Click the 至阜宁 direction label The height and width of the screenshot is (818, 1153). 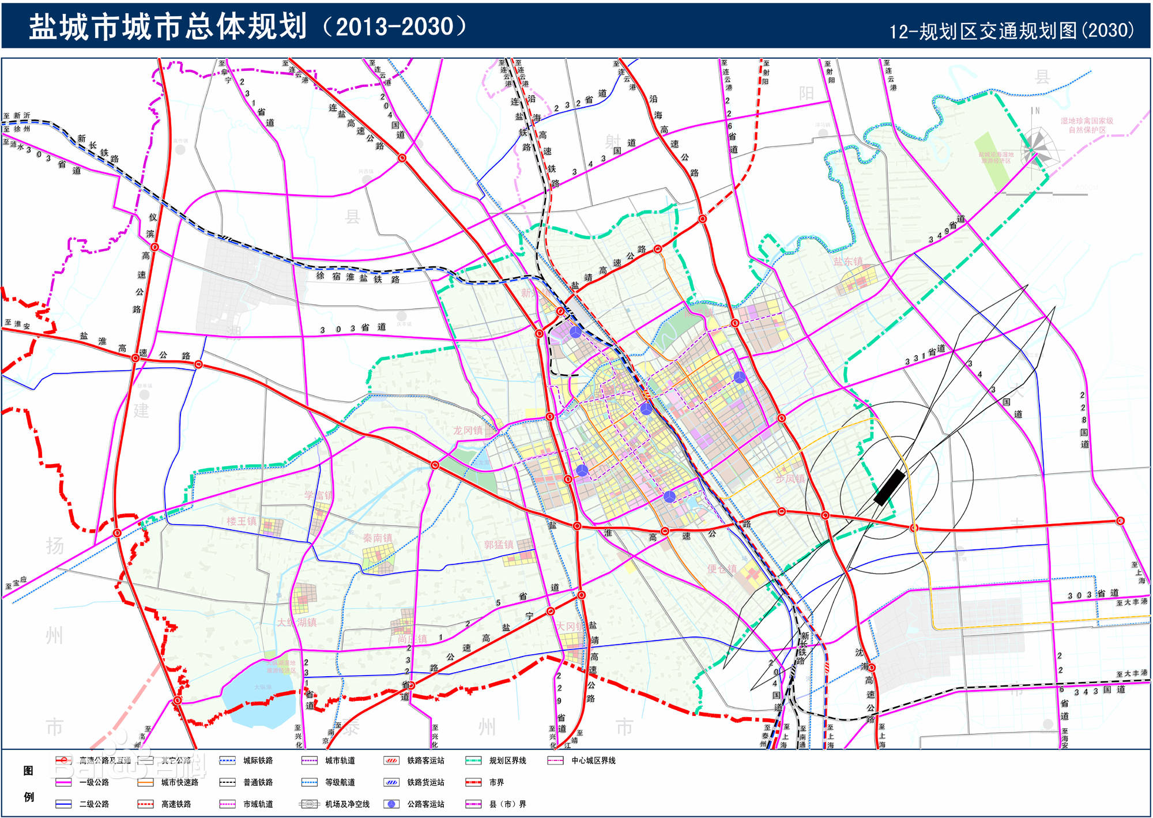(x=225, y=71)
